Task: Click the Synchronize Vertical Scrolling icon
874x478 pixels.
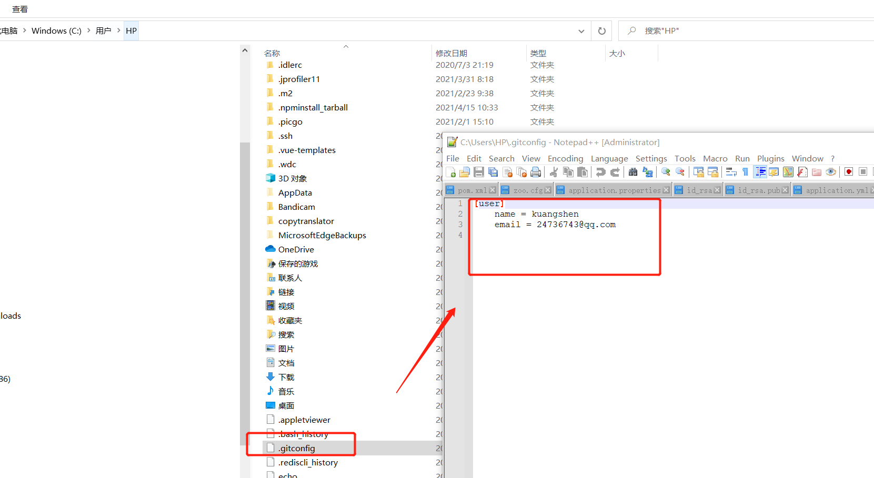Action: point(699,172)
